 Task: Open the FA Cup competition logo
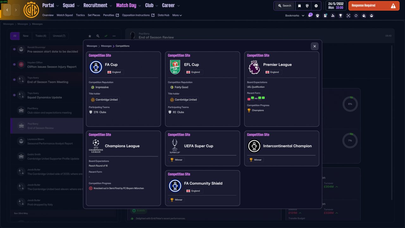point(96,67)
